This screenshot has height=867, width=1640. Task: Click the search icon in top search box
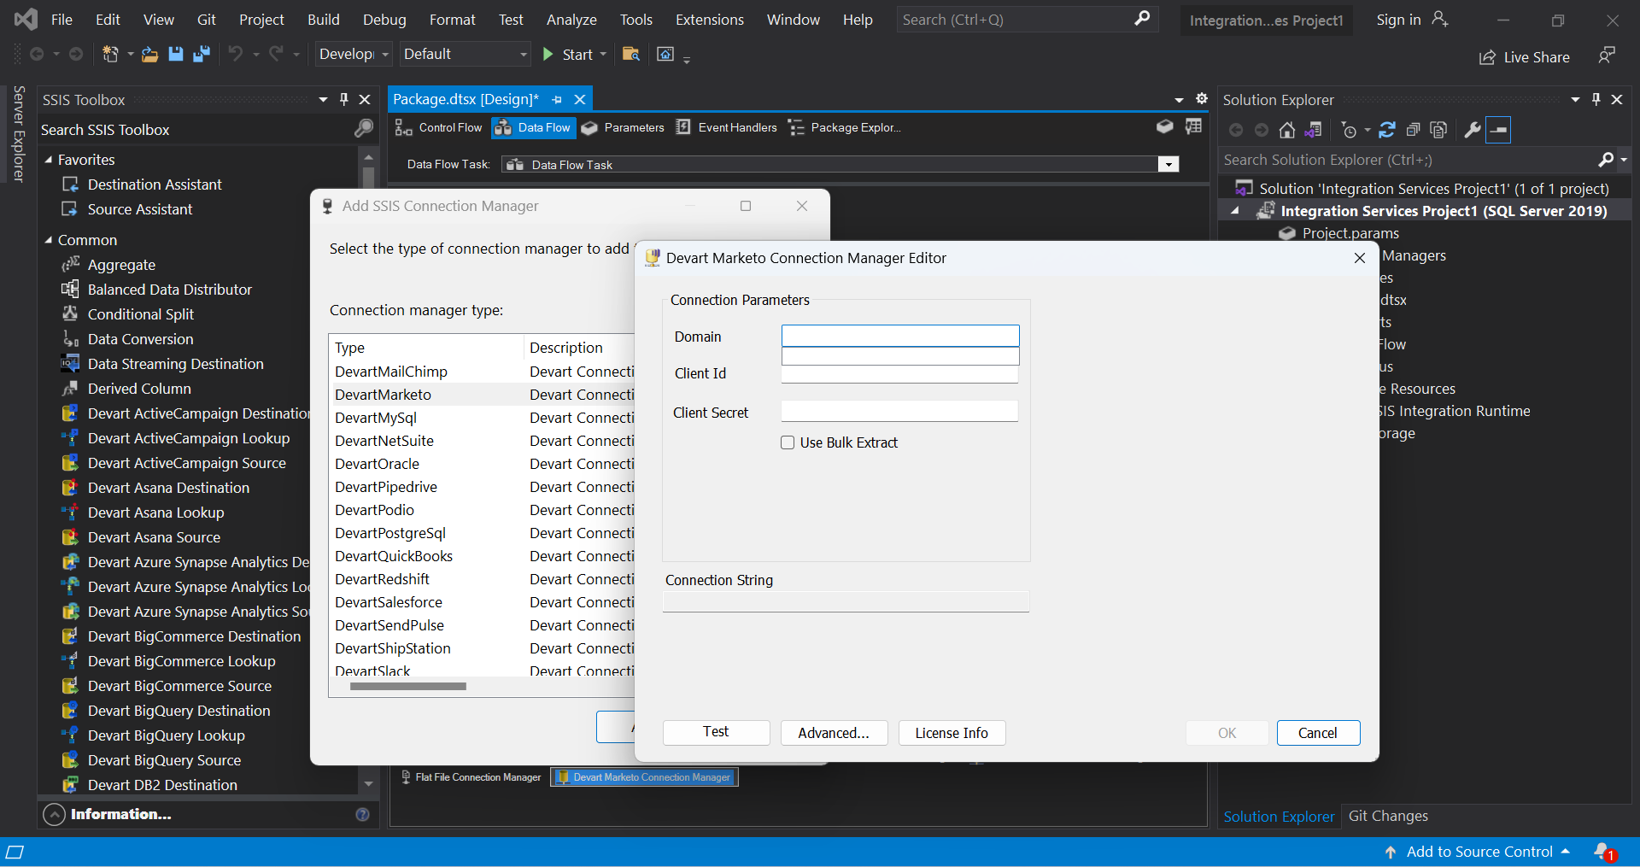click(1142, 19)
